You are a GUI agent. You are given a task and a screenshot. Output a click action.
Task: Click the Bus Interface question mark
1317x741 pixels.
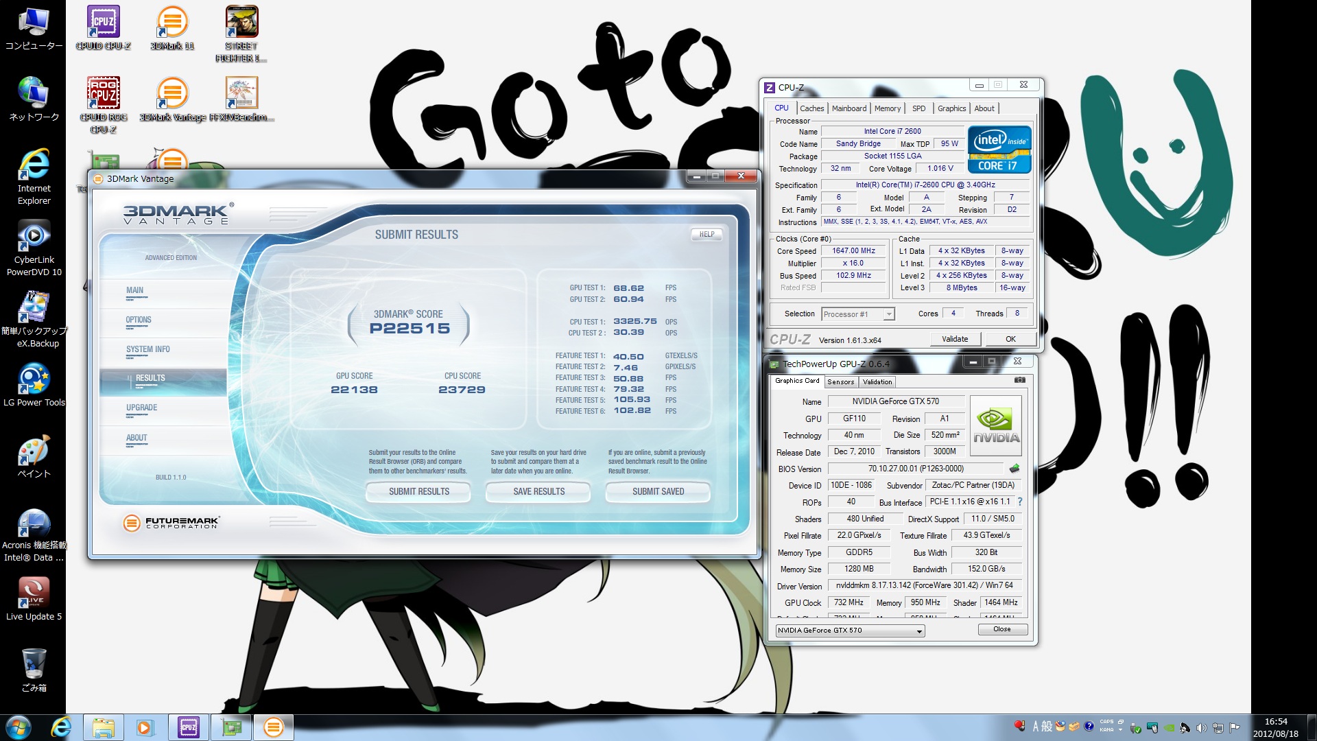coord(1020,502)
